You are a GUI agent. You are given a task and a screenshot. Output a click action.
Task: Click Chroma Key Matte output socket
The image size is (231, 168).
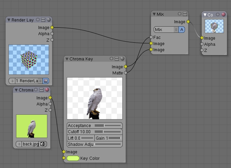(x=125, y=73)
